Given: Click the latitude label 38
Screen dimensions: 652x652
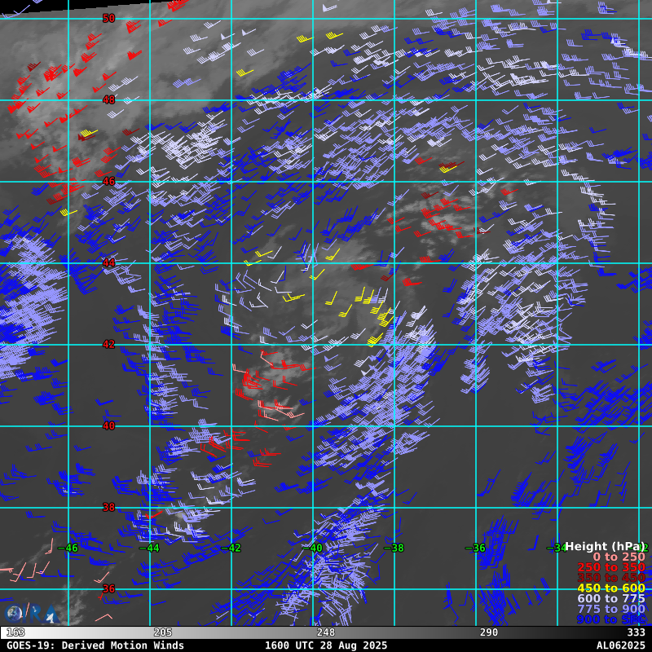Looking at the screenshot, I should (x=108, y=507).
